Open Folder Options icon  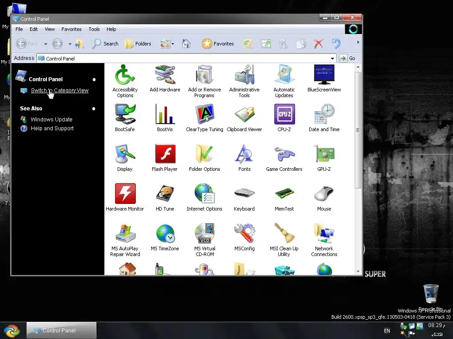coord(204,158)
